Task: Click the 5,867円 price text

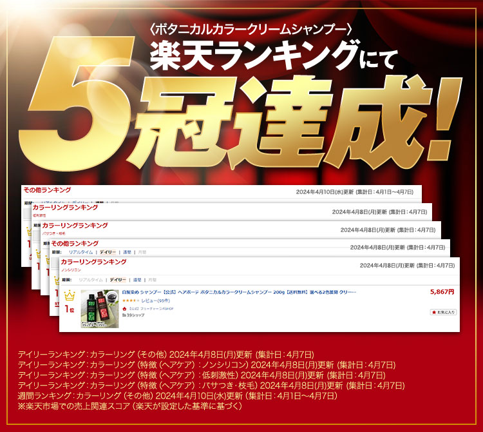Action: click(442, 292)
